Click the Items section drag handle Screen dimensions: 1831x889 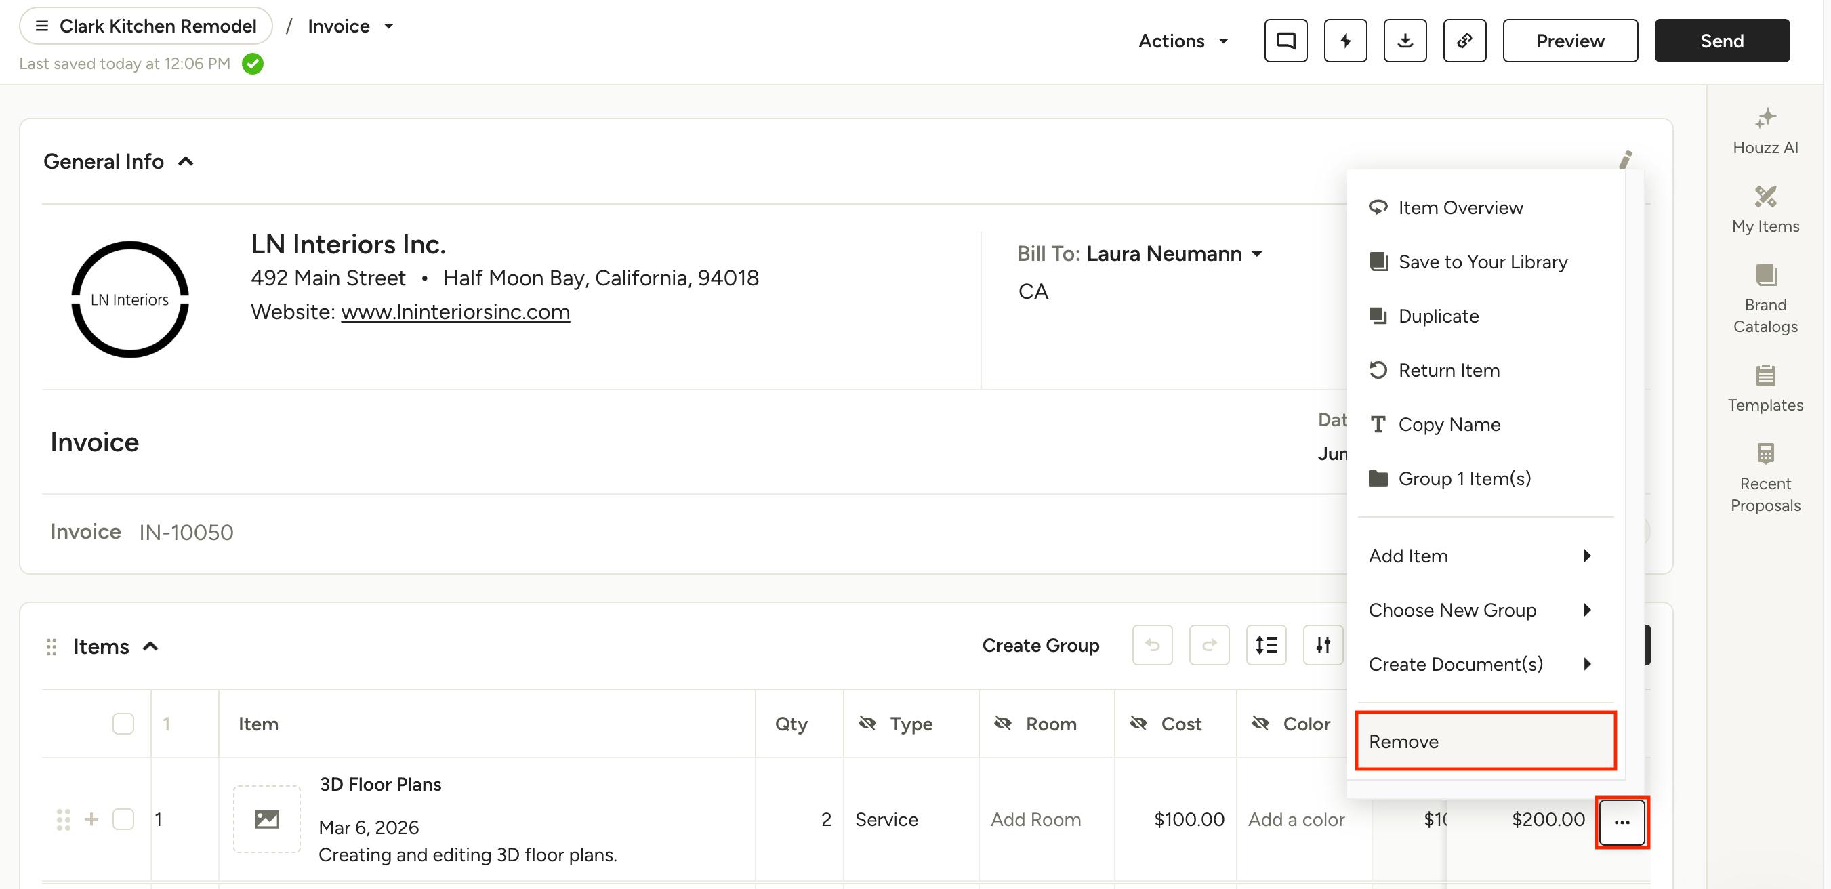click(x=52, y=646)
